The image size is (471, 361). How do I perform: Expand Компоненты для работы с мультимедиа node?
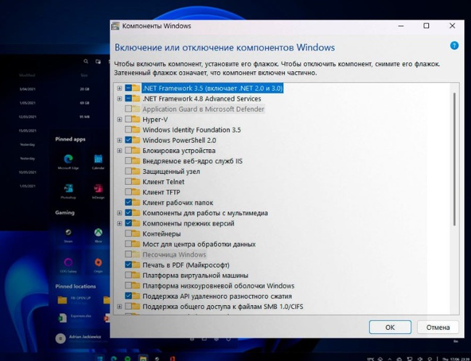(x=120, y=213)
